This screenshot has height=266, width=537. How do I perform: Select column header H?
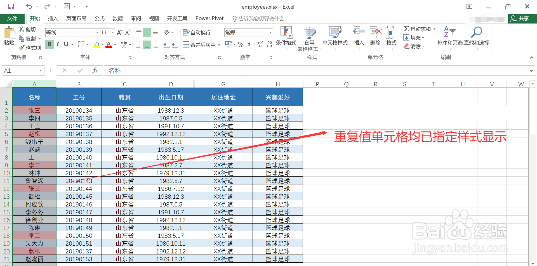[x=278, y=84]
